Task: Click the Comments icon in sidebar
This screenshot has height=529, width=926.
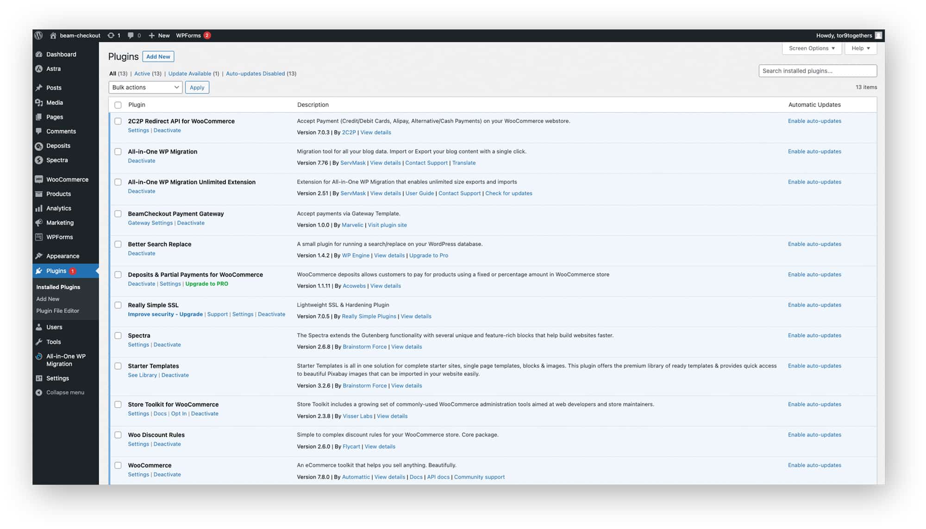Action: pos(39,131)
